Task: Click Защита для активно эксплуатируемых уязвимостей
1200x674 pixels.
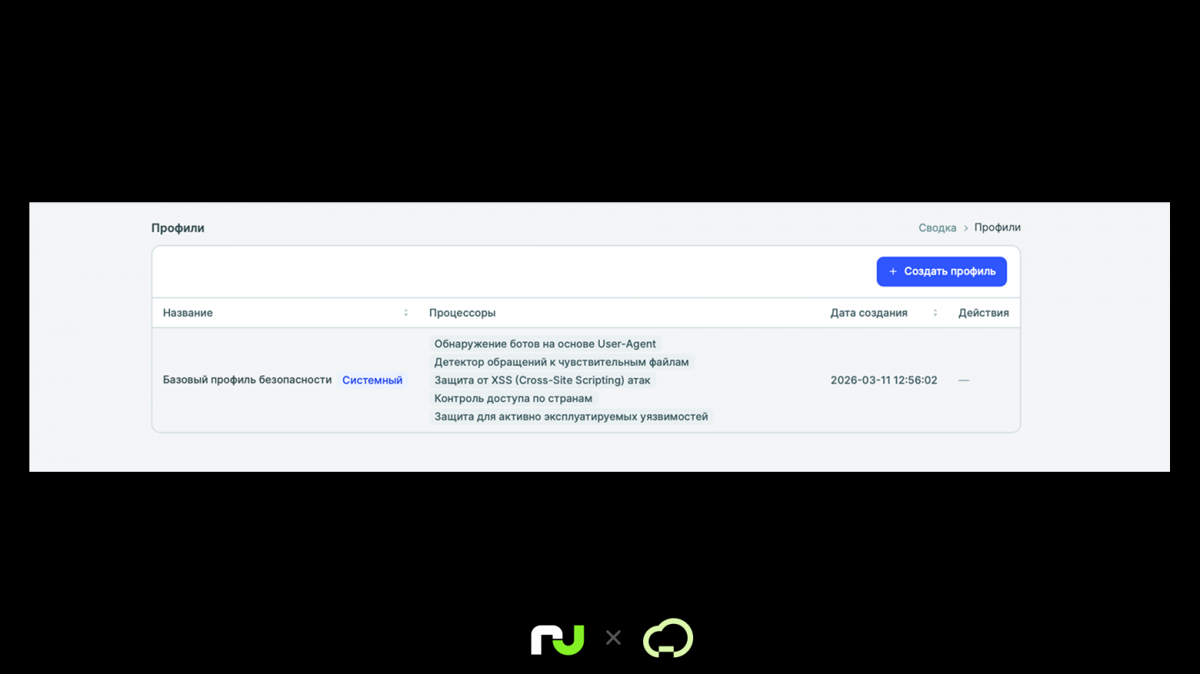Action: point(571,417)
